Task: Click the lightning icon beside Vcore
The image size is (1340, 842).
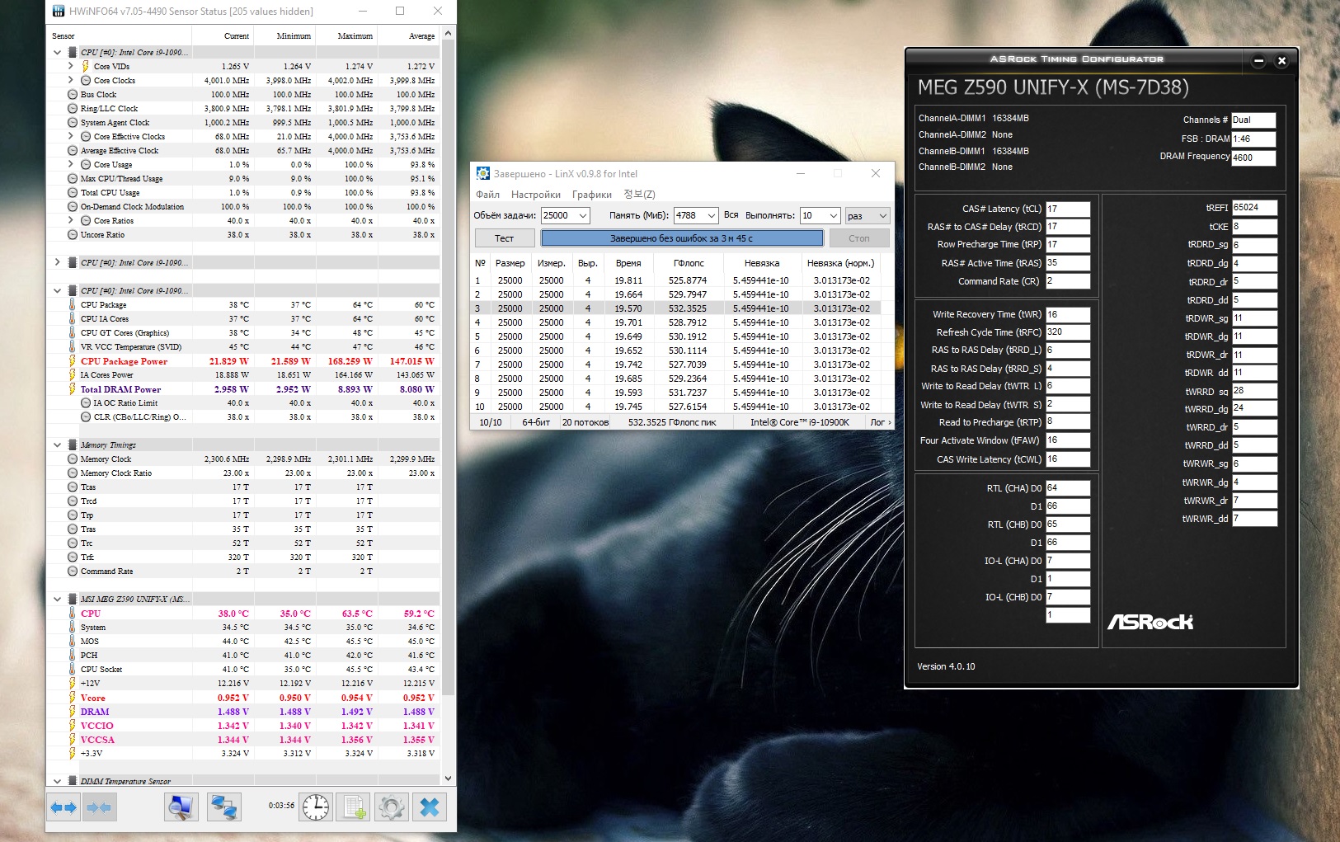Action: tap(73, 698)
